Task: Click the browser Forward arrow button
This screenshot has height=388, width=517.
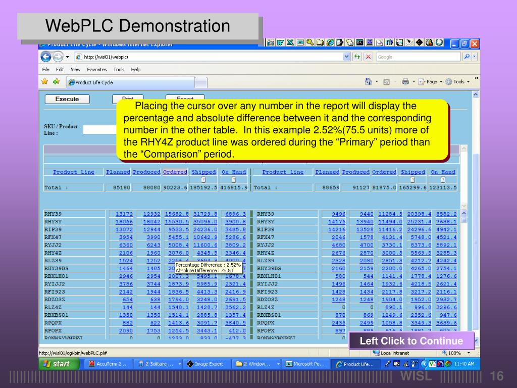Action: 58,57
